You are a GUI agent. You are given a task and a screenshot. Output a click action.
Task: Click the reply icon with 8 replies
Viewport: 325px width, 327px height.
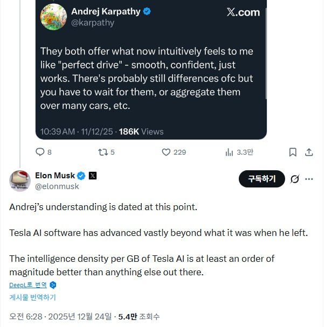pos(40,152)
